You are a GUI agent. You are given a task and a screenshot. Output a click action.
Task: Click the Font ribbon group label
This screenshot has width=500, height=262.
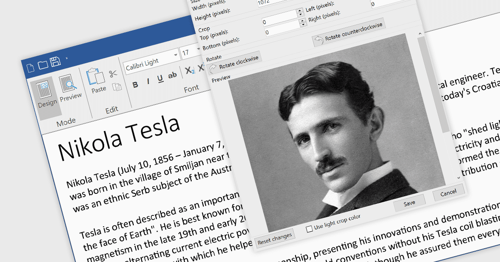[191, 89]
